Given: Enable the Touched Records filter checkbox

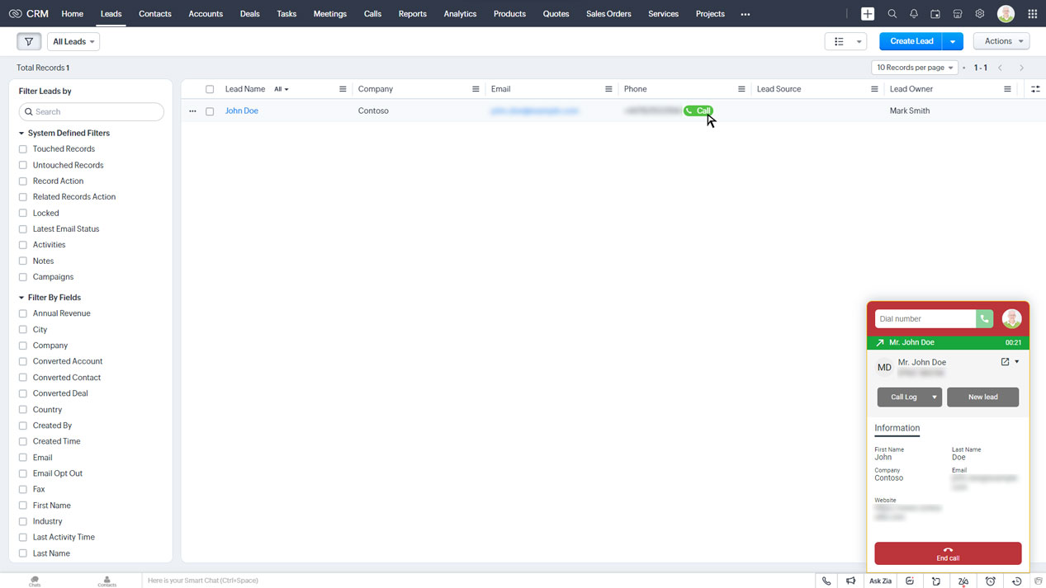Looking at the screenshot, I should (x=23, y=149).
